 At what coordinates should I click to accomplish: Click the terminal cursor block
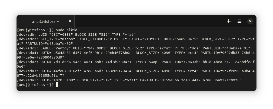[x=57, y=85]
